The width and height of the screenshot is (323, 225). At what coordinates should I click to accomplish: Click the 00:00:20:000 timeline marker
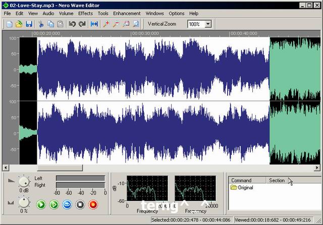pos(46,33)
